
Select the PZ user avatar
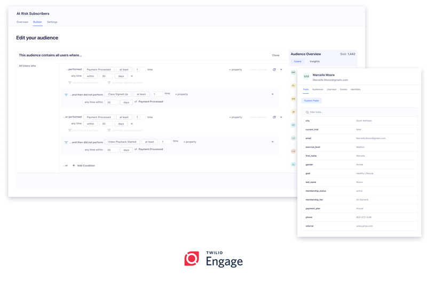tap(293, 125)
